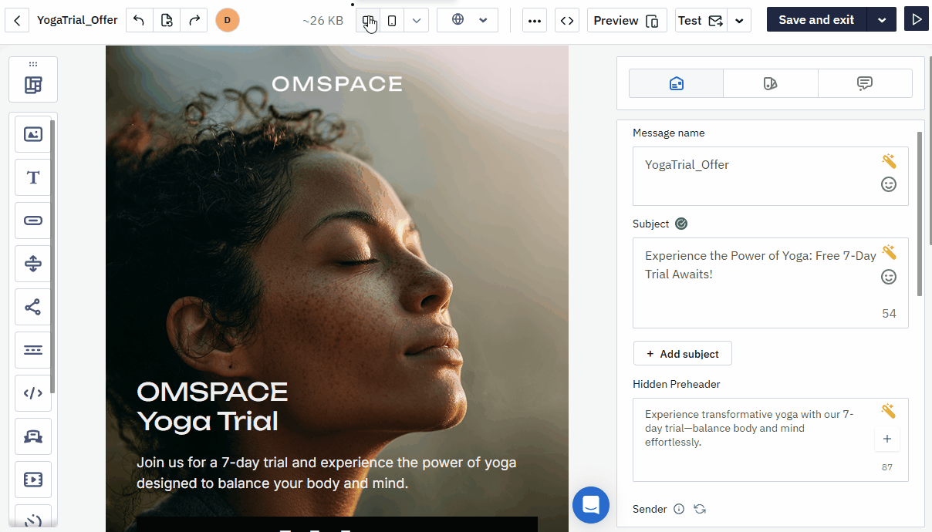Expand the device view options dropdown
This screenshot has width=932, height=532.
click(x=417, y=20)
